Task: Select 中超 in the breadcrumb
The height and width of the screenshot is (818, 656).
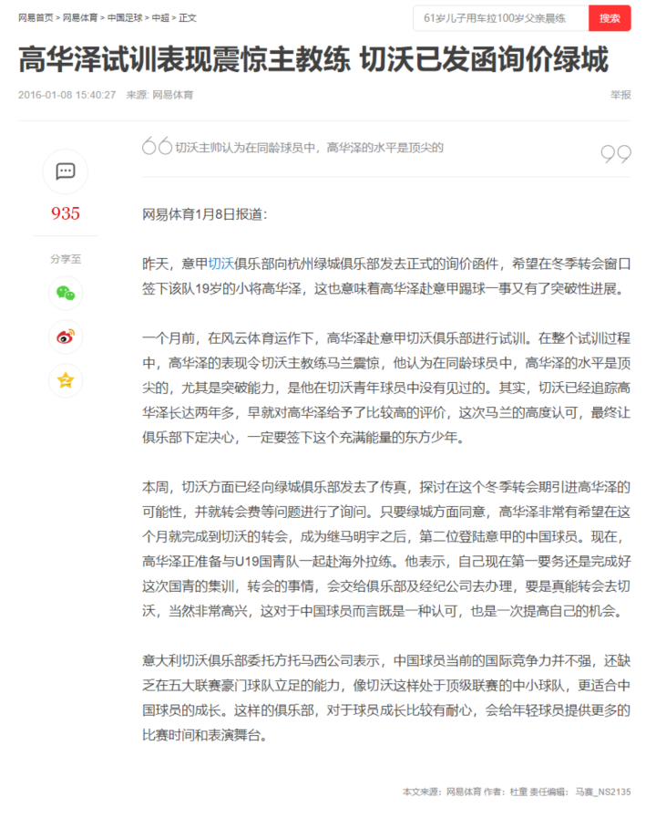Action: point(160,18)
